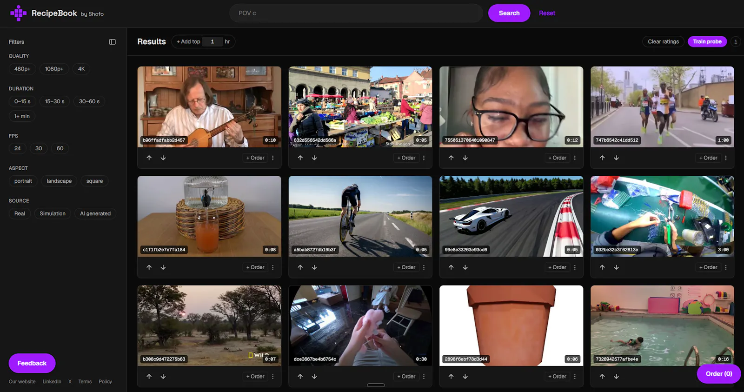Open more options for video 99e8e33263e93cd6
This screenshot has width=744, height=392.
575,267
